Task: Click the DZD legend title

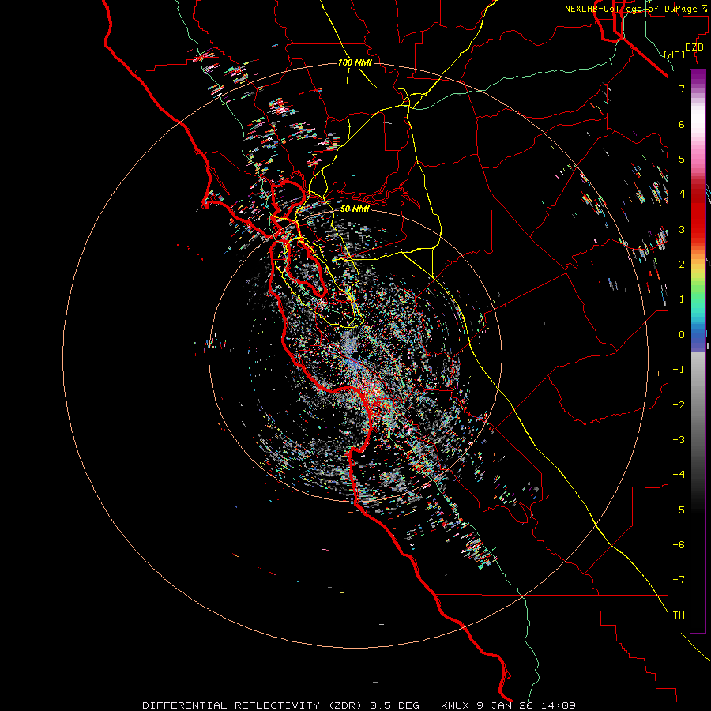Action: [694, 47]
